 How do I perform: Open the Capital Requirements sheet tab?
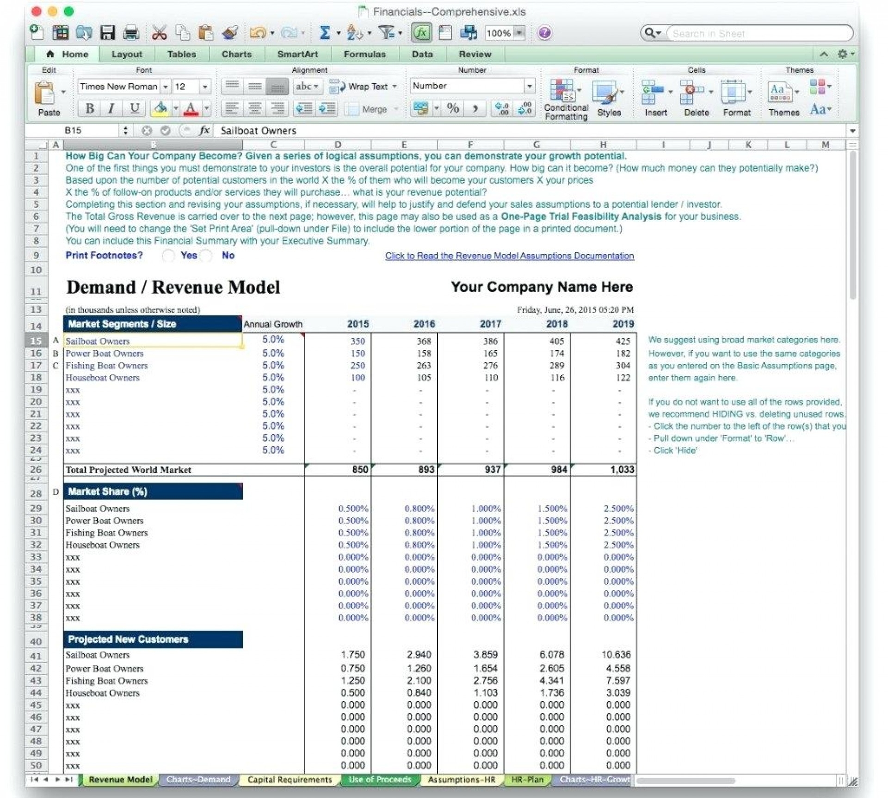tap(290, 780)
